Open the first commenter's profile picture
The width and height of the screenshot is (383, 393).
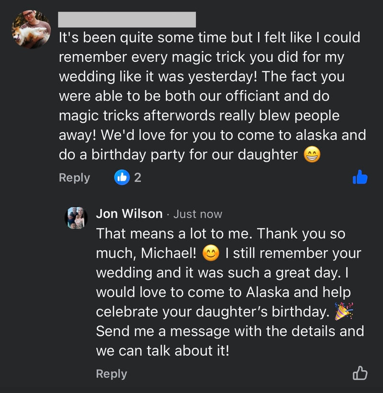coord(31,30)
